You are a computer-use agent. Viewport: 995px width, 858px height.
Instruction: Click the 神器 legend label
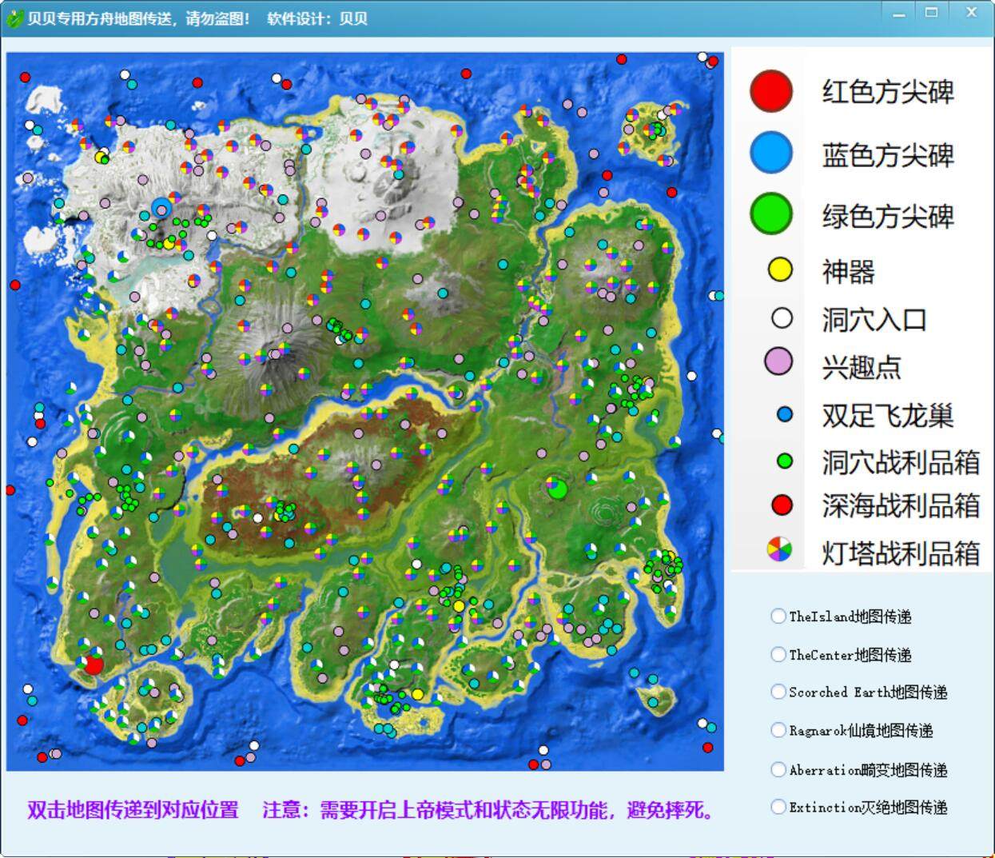[849, 272]
